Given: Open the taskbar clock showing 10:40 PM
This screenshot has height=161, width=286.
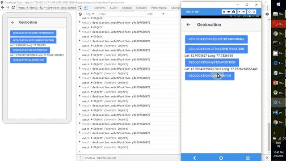Looking at the screenshot, I should tap(278, 154).
